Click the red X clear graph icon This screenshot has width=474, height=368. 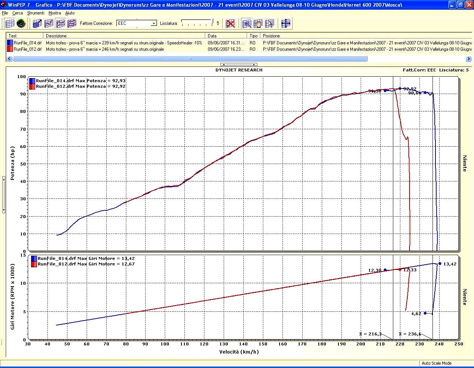point(230,23)
